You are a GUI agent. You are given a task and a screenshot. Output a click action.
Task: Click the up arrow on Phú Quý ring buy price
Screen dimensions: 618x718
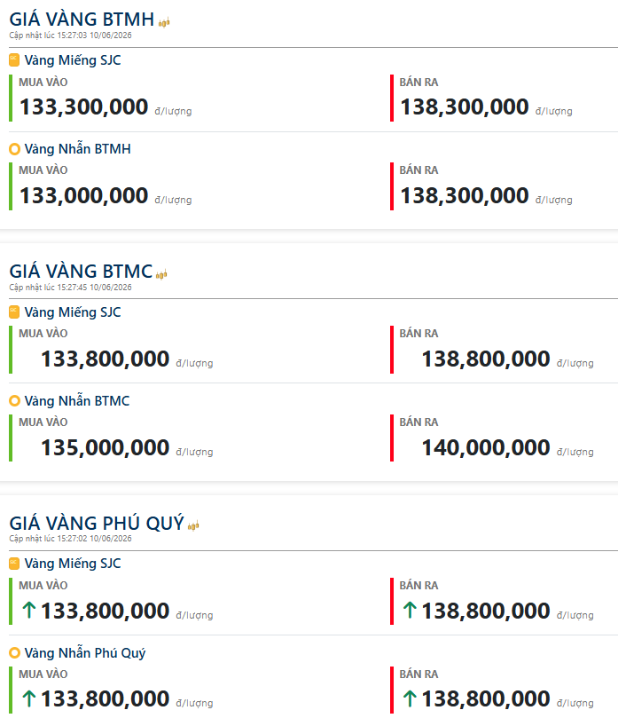click(x=29, y=698)
